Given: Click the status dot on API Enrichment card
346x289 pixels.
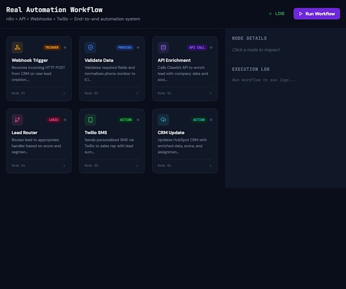Looking at the screenshot, I should (x=211, y=47).
